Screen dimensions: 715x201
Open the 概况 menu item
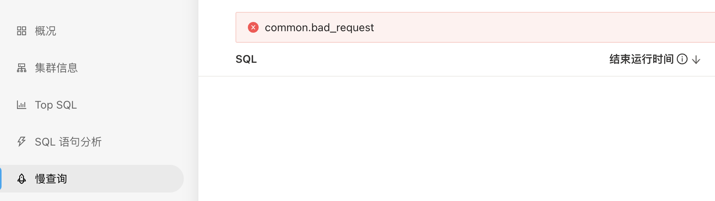tap(46, 31)
